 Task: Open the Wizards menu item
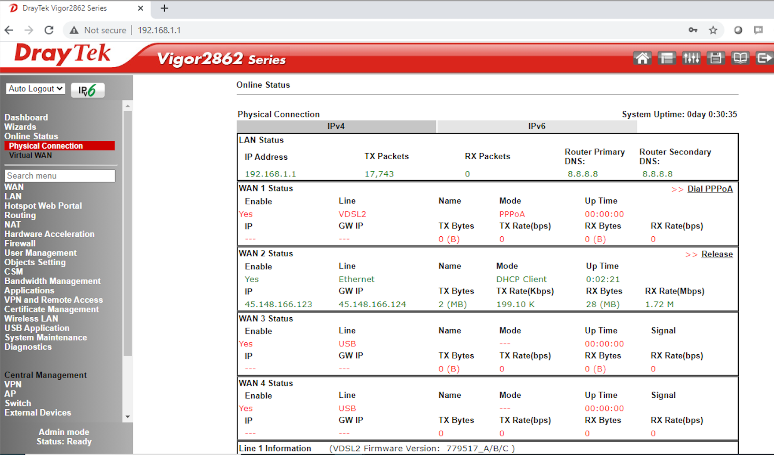pyautogui.click(x=20, y=127)
